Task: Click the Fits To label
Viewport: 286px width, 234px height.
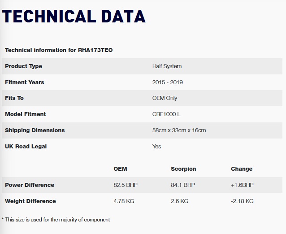Action: pos(14,98)
